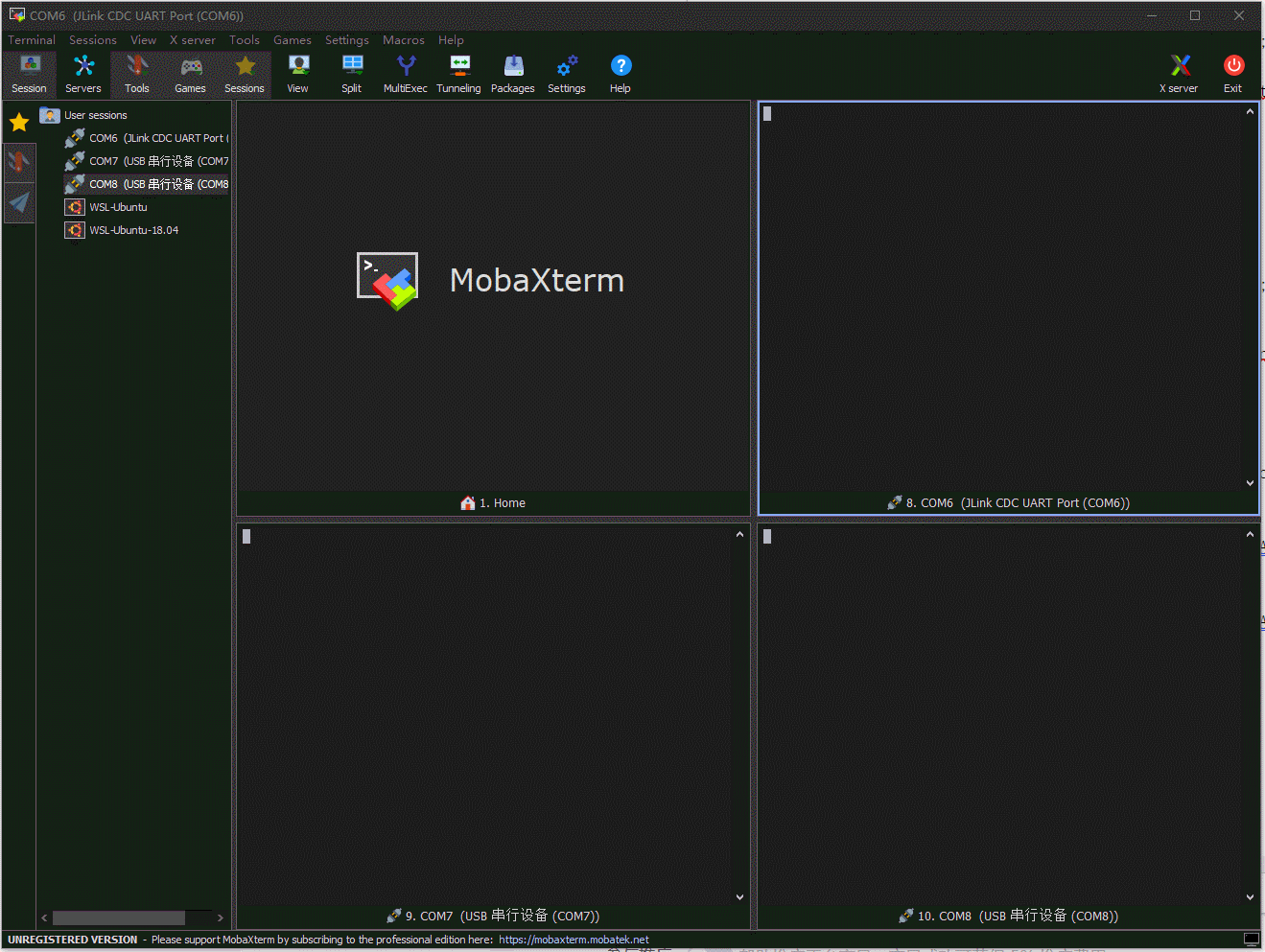Click the COM7 pane scroll down arrow
Viewport: 1265px width, 952px height.
pos(739,897)
